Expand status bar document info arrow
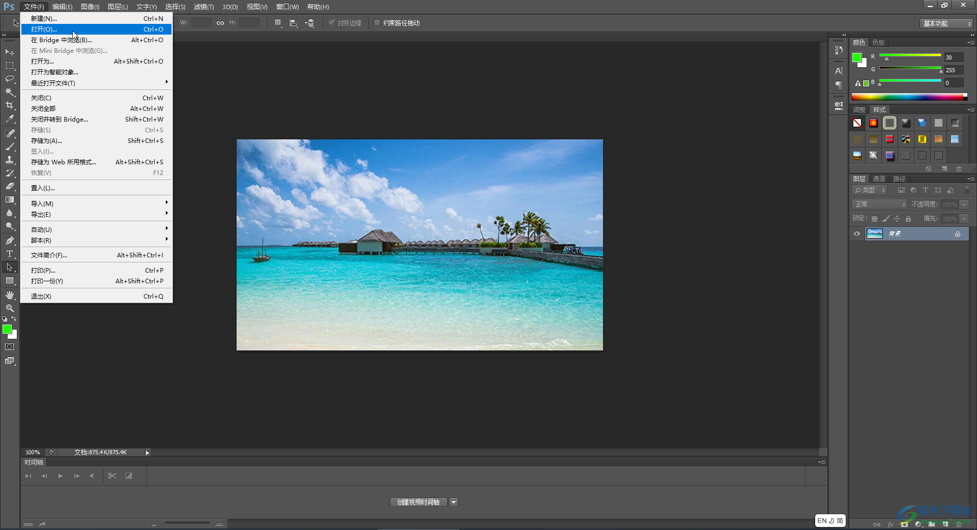 (x=147, y=452)
